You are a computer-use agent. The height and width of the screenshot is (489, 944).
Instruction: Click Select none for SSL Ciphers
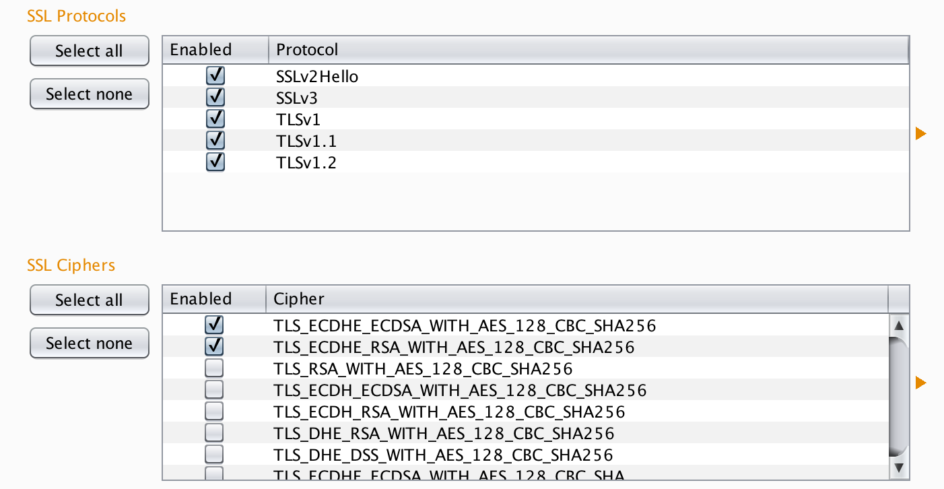pos(89,344)
